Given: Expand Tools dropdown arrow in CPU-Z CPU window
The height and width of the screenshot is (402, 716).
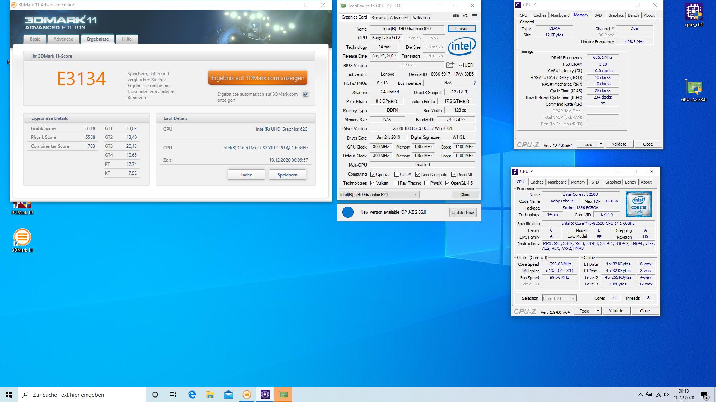Looking at the screenshot, I should pos(597,311).
